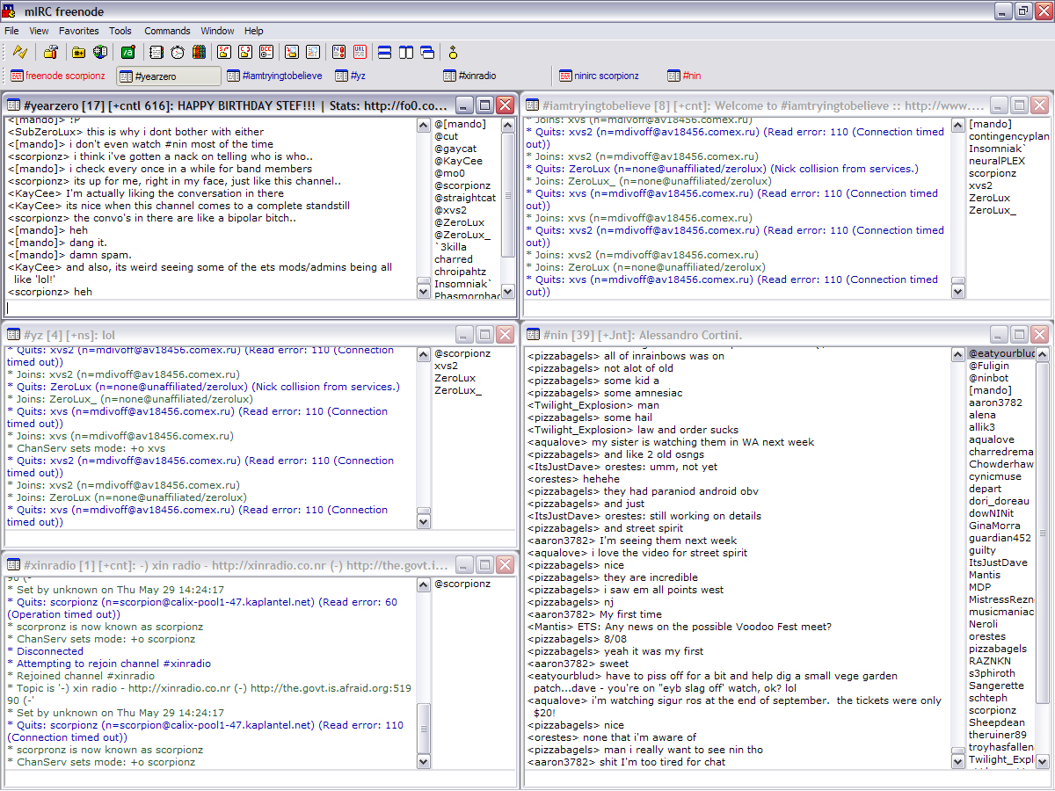This screenshot has width=1055, height=791.
Task: Select Sheepdean in #nin nick list
Action: [997, 722]
